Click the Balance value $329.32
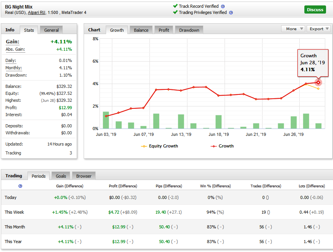The width and height of the screenshot is (333, 252). point(64,86)
